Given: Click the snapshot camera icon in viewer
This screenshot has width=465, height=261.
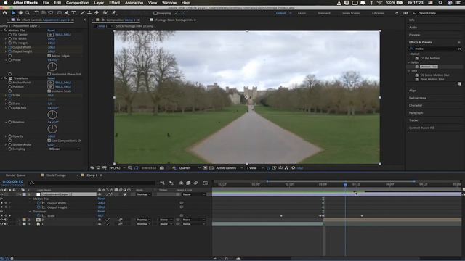Looking at the screenshot, I should point(161,168).
